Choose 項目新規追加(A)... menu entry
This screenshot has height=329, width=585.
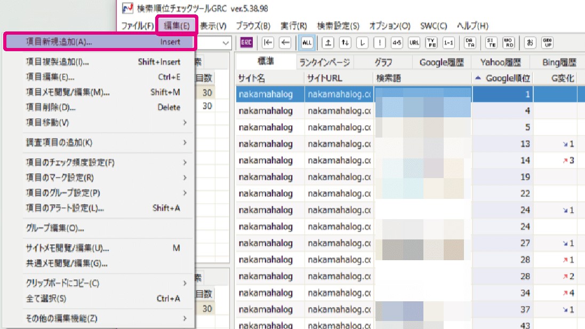pos(100,42)
